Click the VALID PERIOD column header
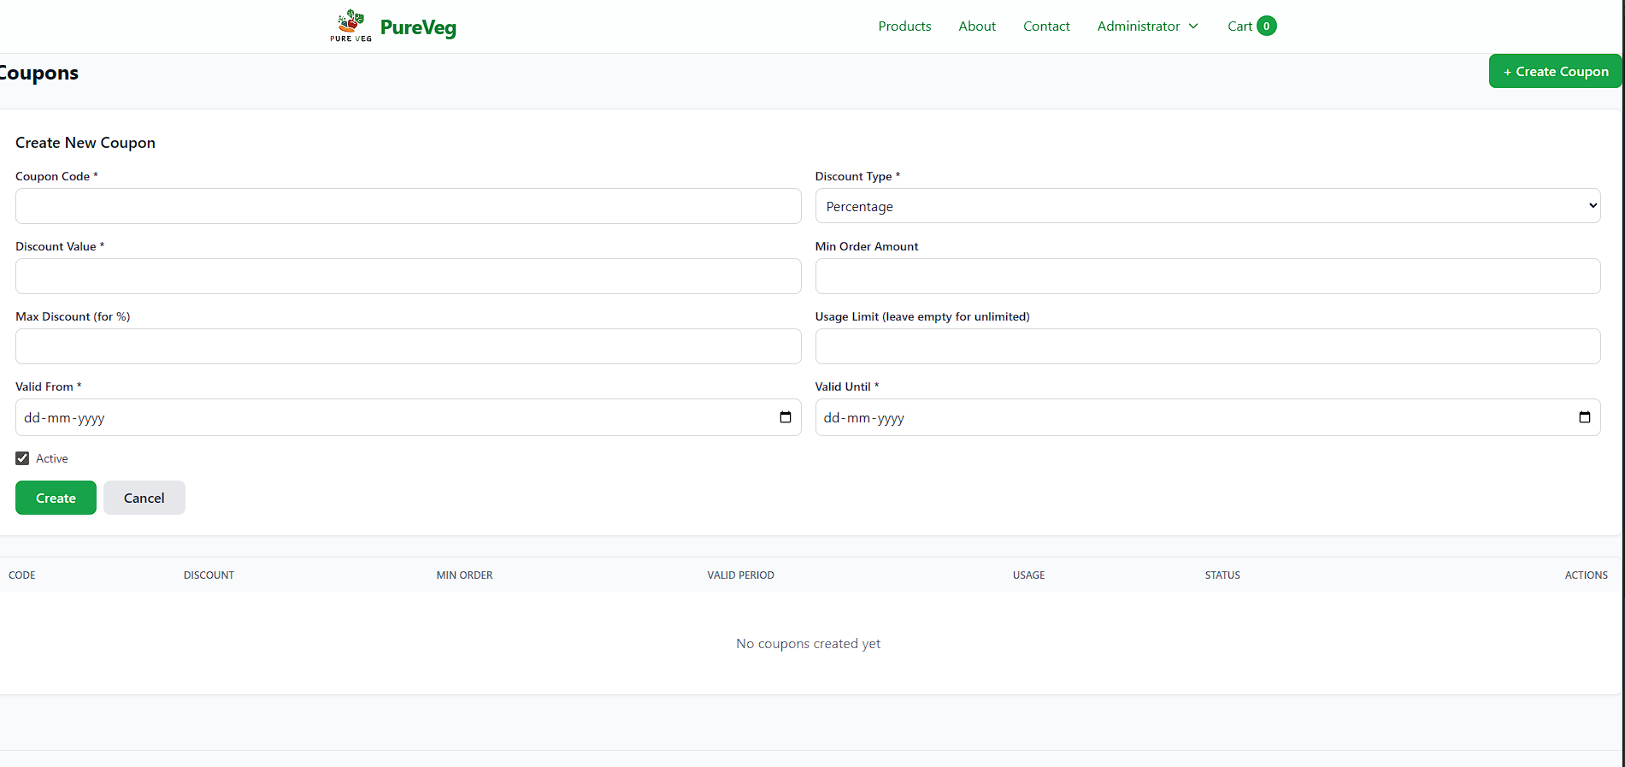This screenshot has height=767, width=1625. (740, 575)
